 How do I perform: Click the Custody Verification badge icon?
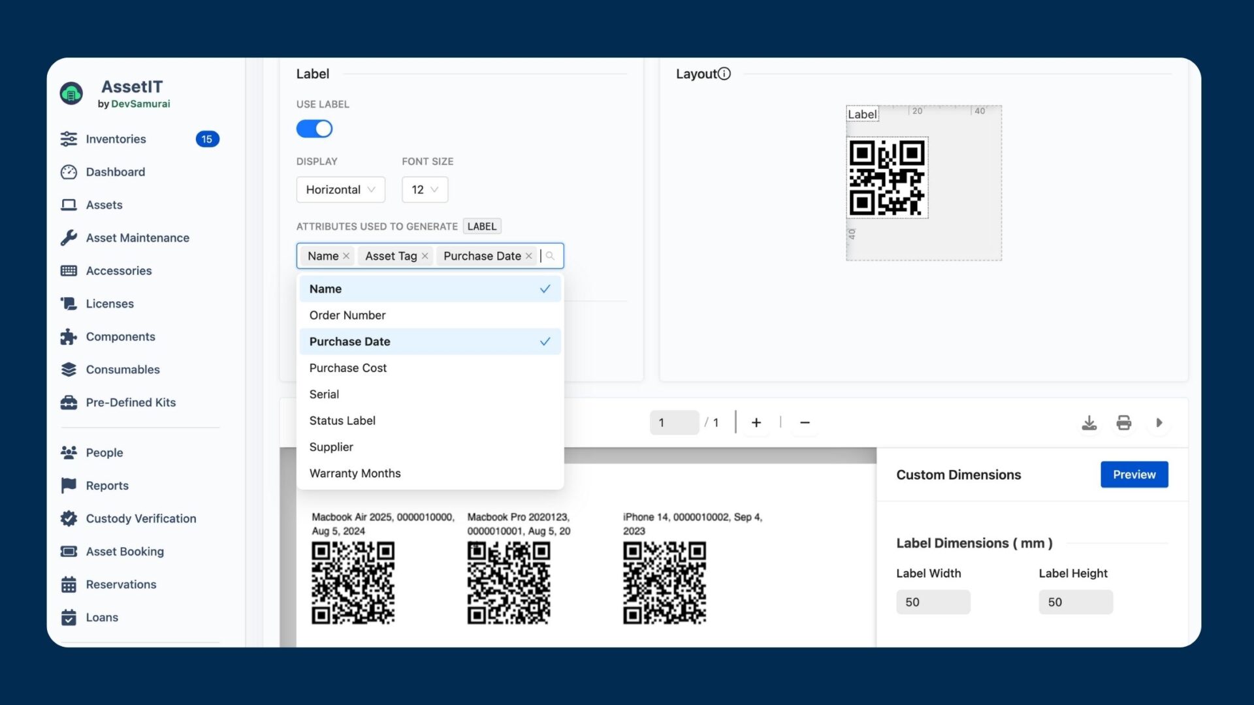[69, 518]
